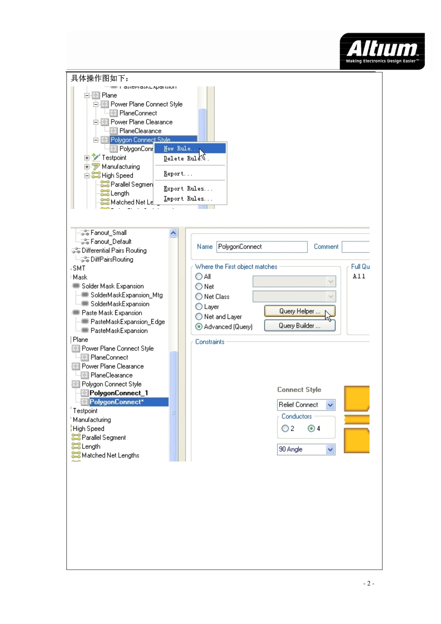The width and height of the screenshot is (441, 624).
Task: Select the SolderMaskExpansion_Mtg rule row
Action: 127,295
